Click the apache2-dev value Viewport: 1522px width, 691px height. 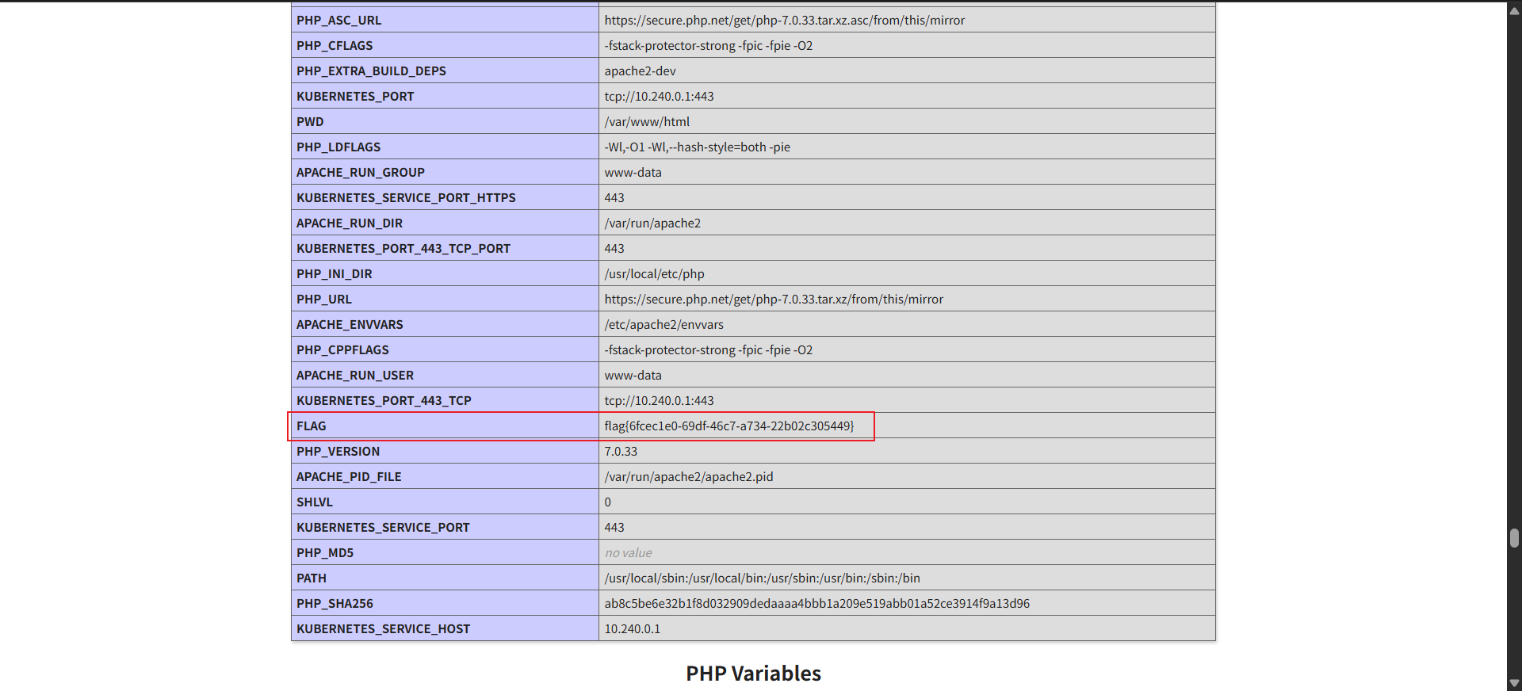[x=640, y=71]
